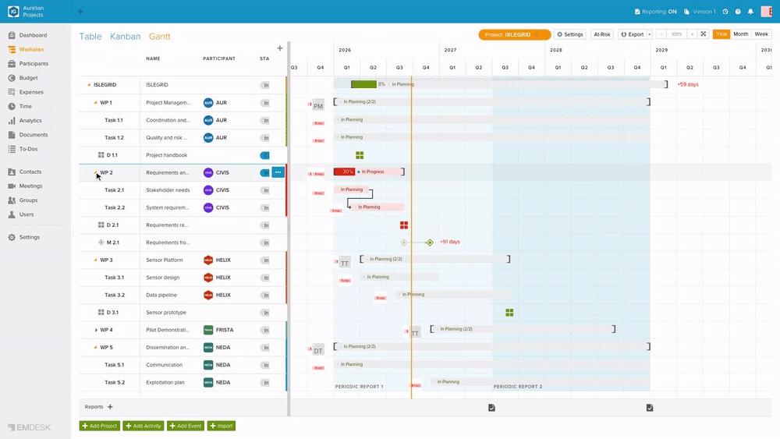The height and width of the screenshot is (439, 780).
Task: Open Project ISLEGRID selector dropdown
Action: tap(514, 34)
